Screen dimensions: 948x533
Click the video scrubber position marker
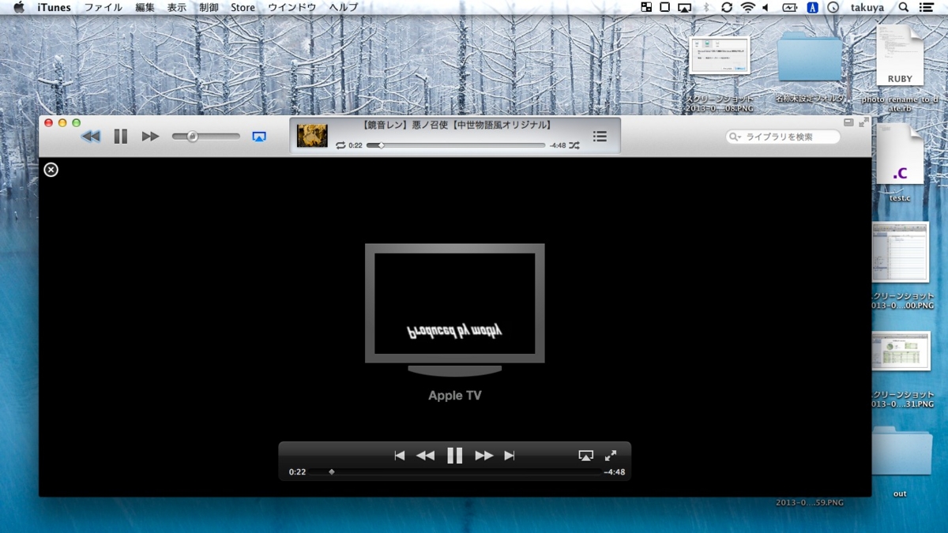(x=332, y=472)
